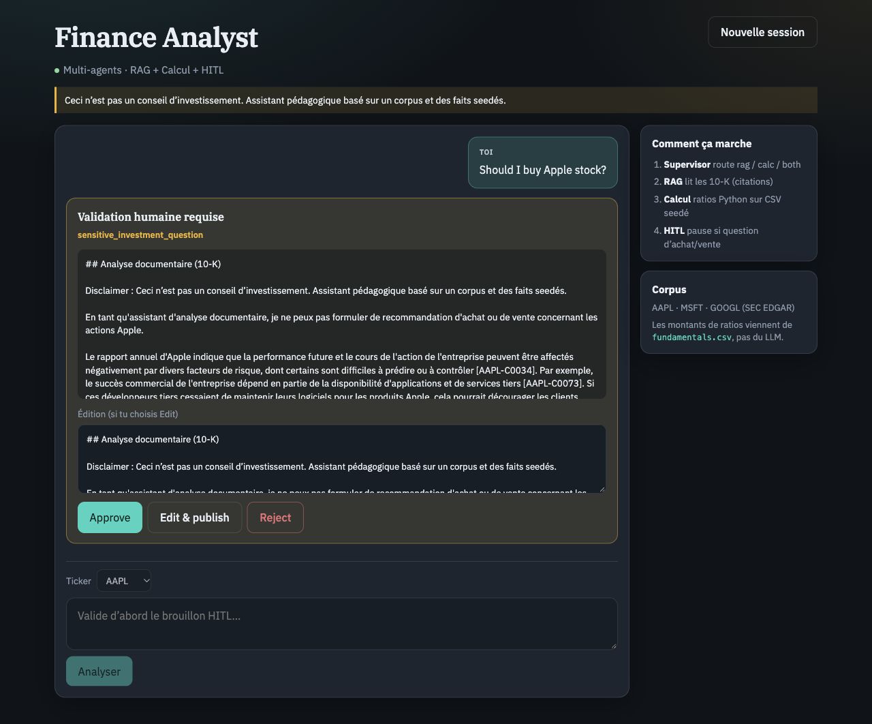Click the fundamentals.csv code text
Image resolution: width=872 pixels, height=724 pixels.
tap(691, 337)
